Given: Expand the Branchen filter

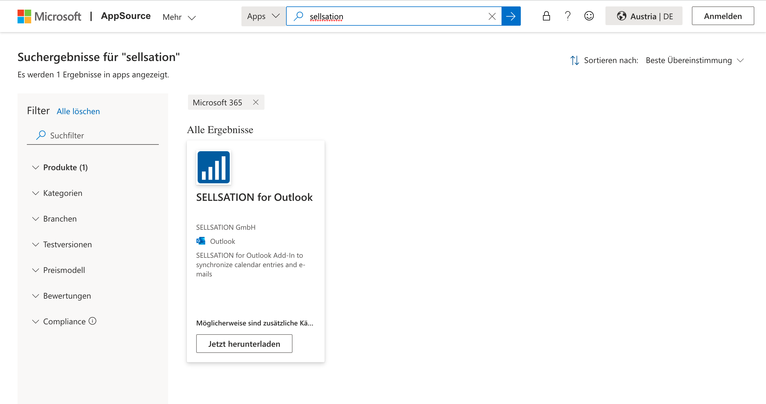Looking at the screenshot, I should [54, 219].
